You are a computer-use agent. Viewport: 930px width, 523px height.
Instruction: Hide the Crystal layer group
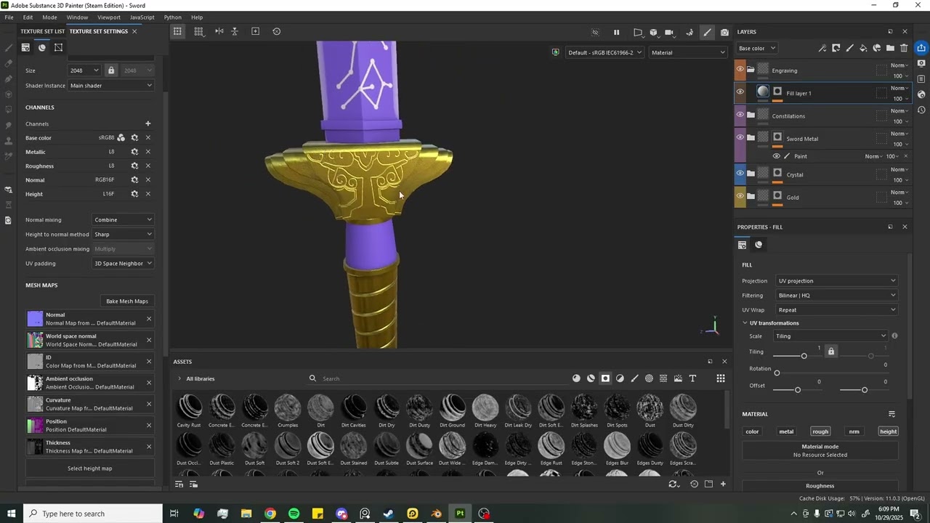740,174
